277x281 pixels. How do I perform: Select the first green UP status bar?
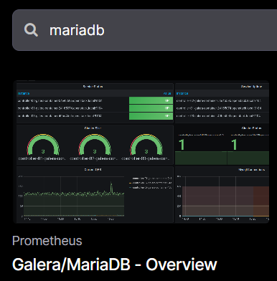(x=151, y=100)
